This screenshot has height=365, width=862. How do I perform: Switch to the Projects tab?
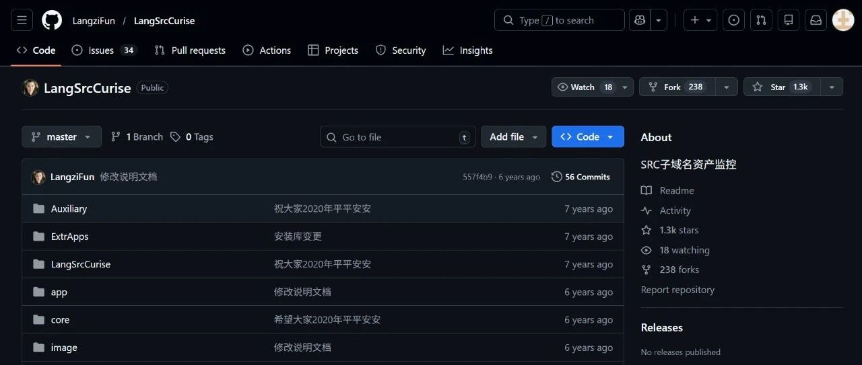333,50
